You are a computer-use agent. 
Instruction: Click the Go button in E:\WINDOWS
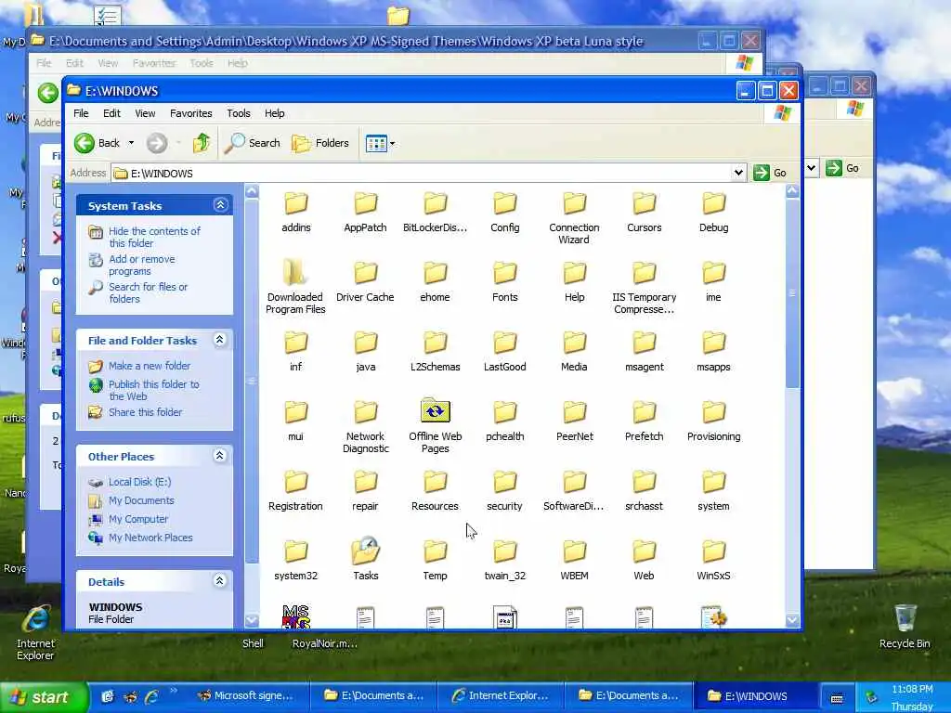pyautogui.click(x=770, y=173)
